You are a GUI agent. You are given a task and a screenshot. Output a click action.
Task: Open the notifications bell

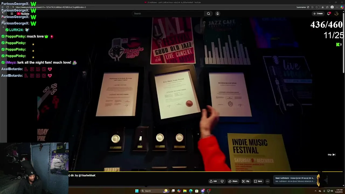[329, 13]
